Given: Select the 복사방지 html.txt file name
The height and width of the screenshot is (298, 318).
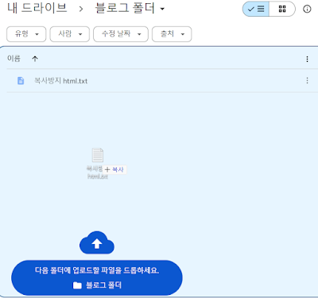Looking at the screenshot, I should tap(61, 81).
